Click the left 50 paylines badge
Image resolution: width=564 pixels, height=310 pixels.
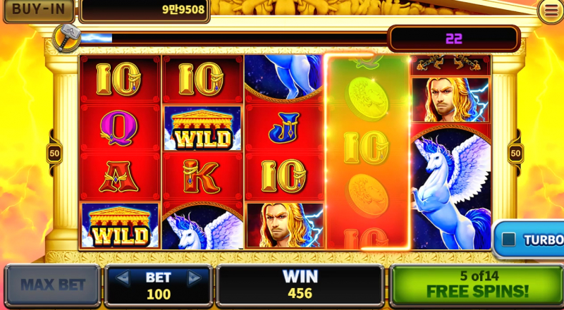54,153
